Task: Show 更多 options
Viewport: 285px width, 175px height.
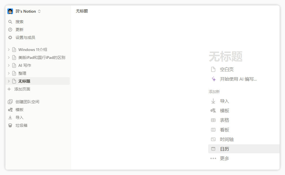Action: coord(225,158)
